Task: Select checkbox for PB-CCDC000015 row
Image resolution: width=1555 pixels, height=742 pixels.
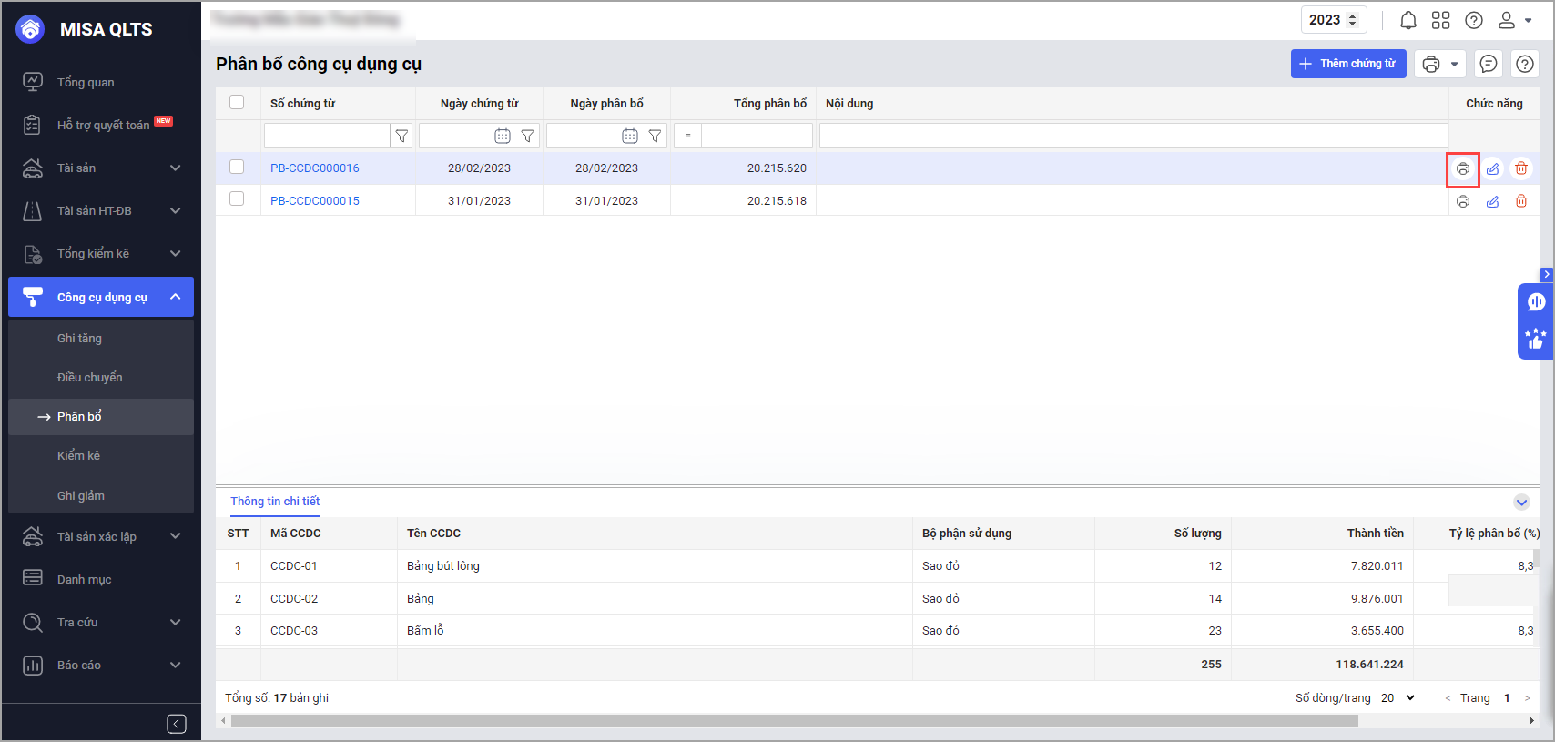Action: coord(237,198)
